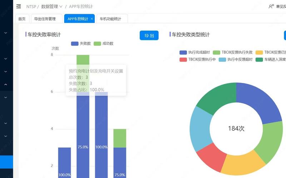The width and height of the screenshot is (286, 178).
Task: Open the 数据管理 breadcrumb dropdown
Action: pos(52,6)
